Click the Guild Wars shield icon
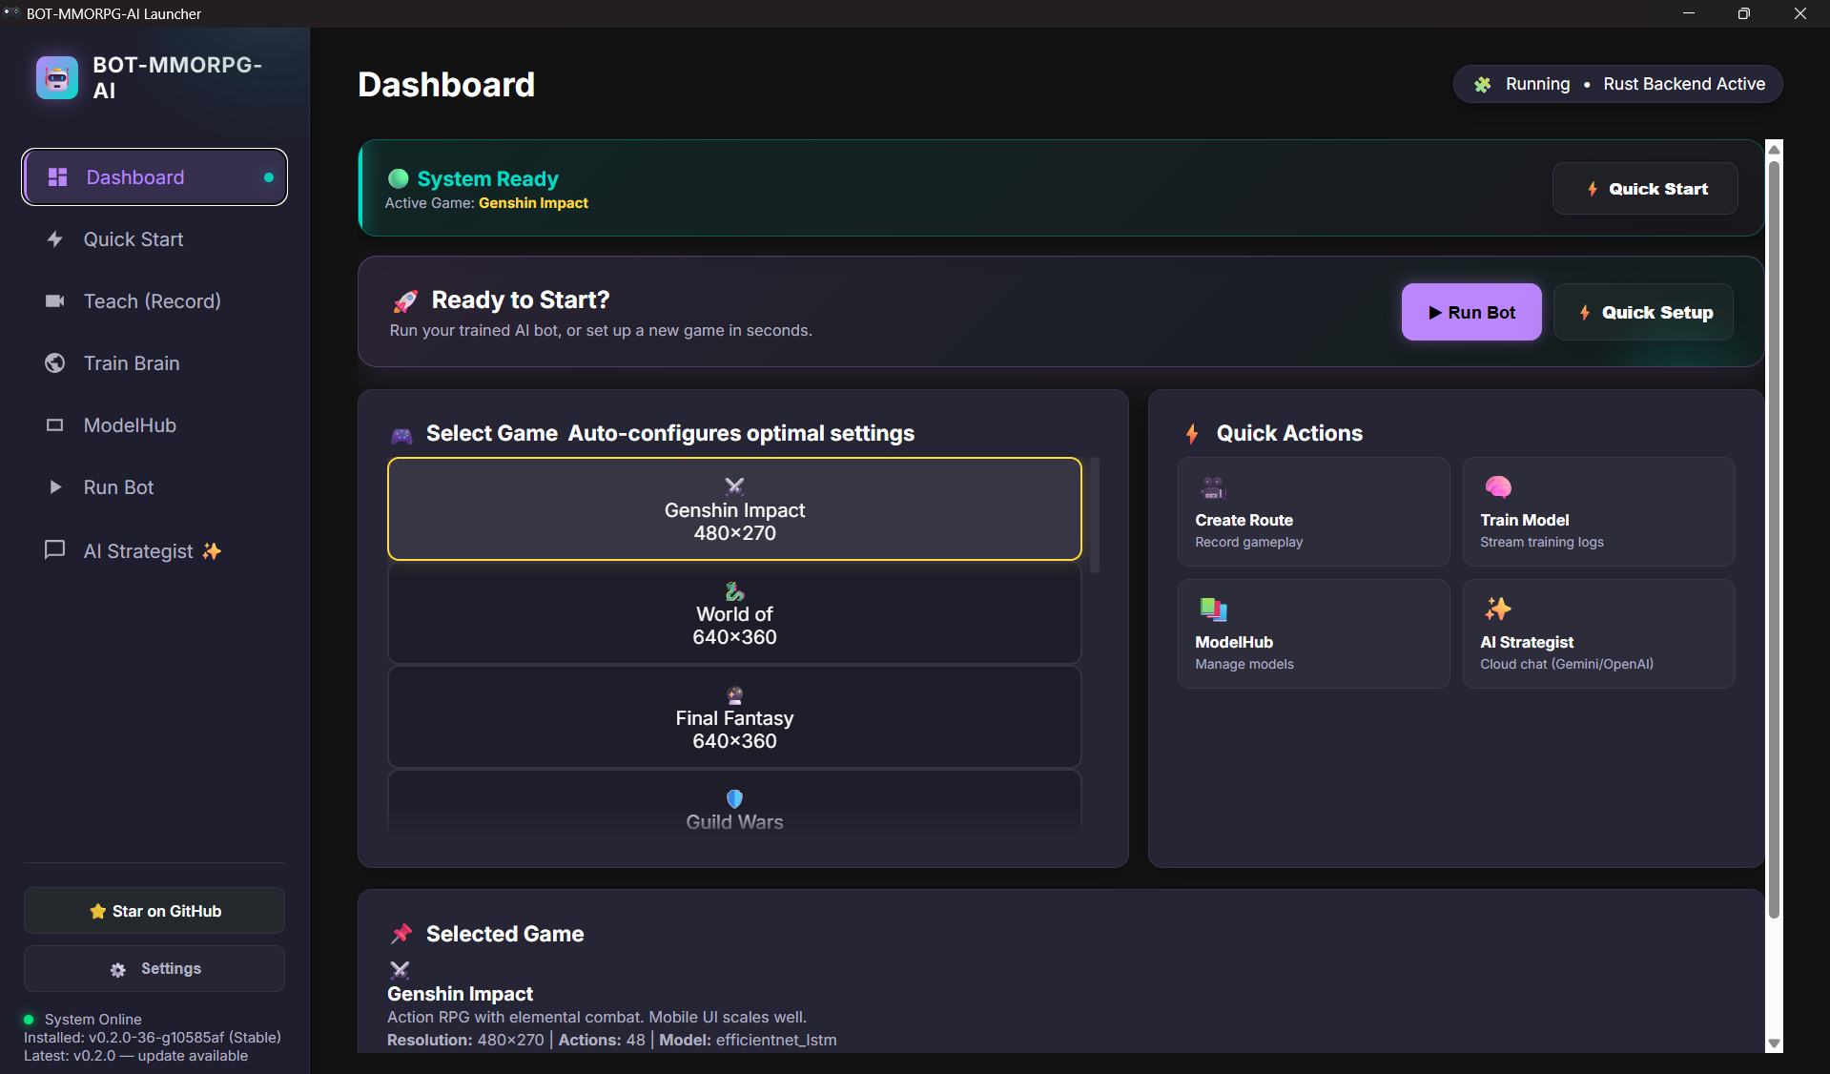The height and width of the screenshot is (1074, 1830). 734,799
